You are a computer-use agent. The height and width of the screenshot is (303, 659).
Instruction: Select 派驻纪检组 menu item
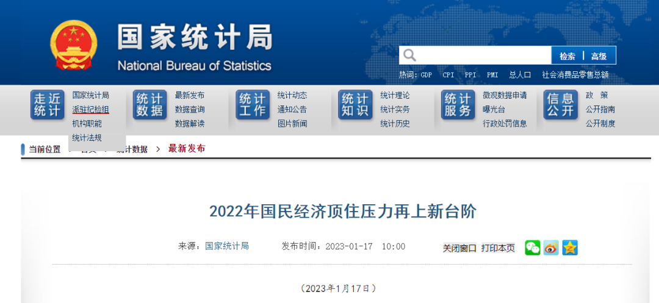(90, 110)
